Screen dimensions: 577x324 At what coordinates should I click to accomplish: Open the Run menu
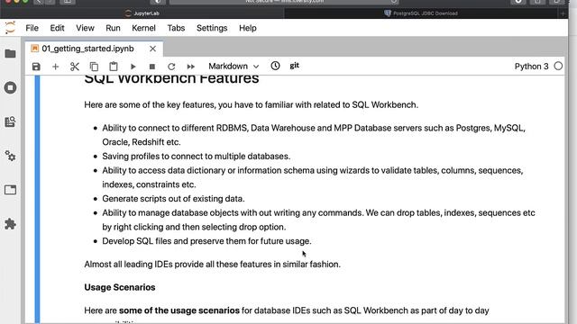coord(113,28)
